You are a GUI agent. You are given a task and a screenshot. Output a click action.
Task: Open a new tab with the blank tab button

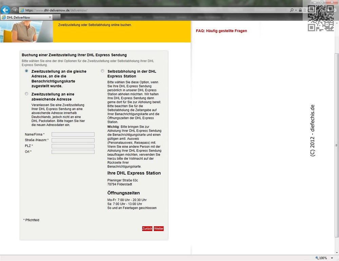click(x=57, y=17)
